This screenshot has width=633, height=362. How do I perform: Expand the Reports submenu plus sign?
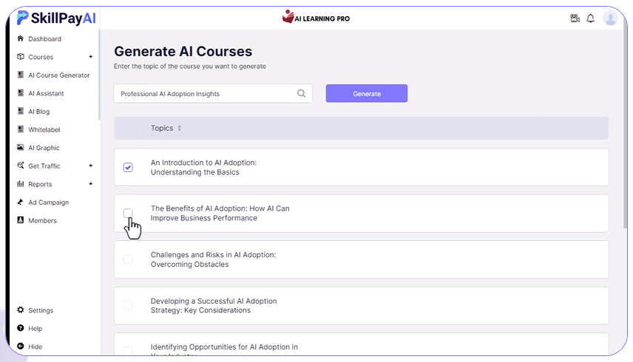point(91,184)
